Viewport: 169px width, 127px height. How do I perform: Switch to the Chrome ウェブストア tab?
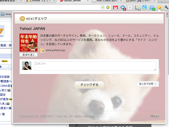click(x=41, y=1)
